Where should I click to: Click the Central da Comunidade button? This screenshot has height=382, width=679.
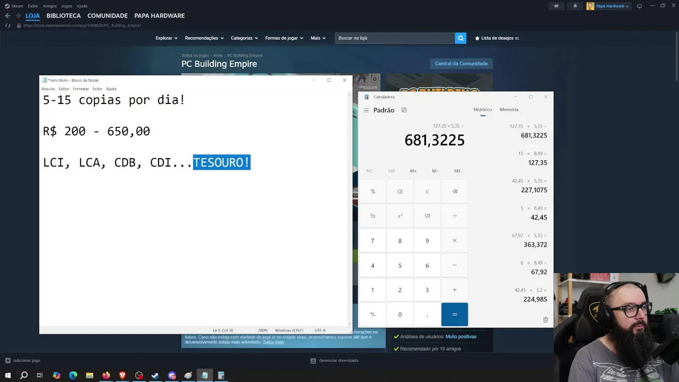coord(462,64)
